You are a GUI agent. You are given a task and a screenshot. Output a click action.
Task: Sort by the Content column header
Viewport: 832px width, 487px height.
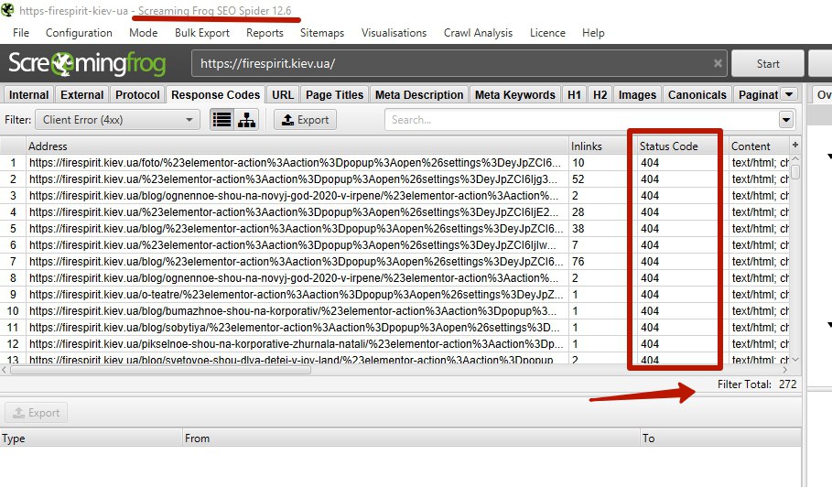coord(759,146)
